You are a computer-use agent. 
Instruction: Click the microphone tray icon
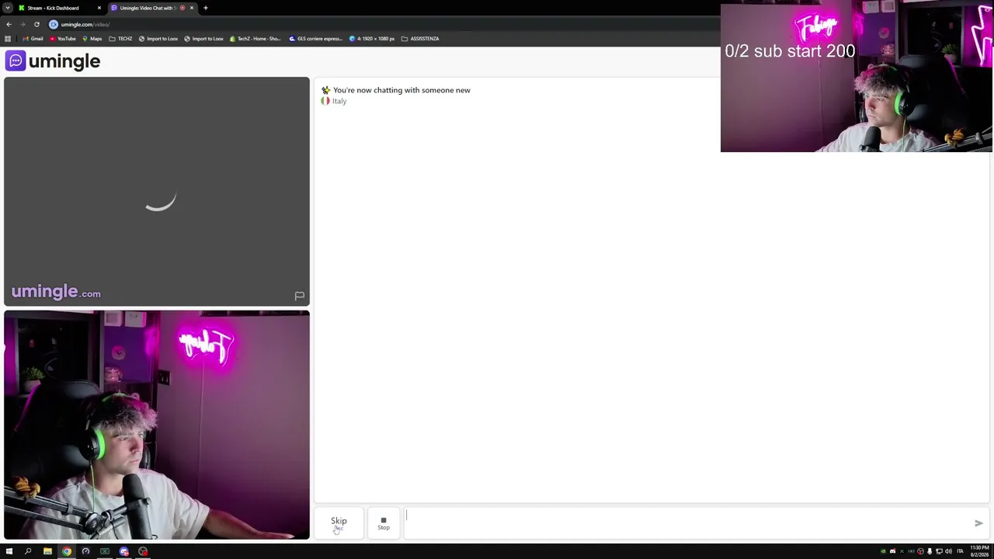pos(930,551)
